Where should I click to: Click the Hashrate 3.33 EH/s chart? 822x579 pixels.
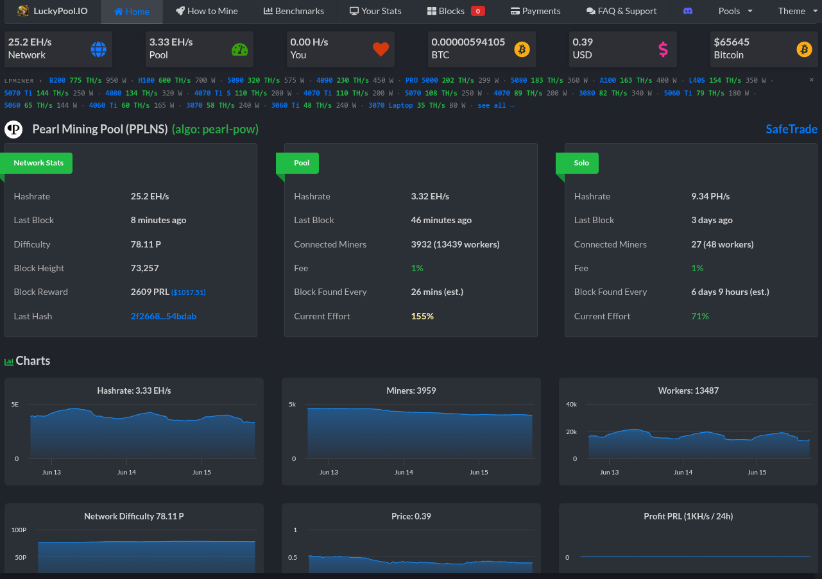(x=134, y=431)
